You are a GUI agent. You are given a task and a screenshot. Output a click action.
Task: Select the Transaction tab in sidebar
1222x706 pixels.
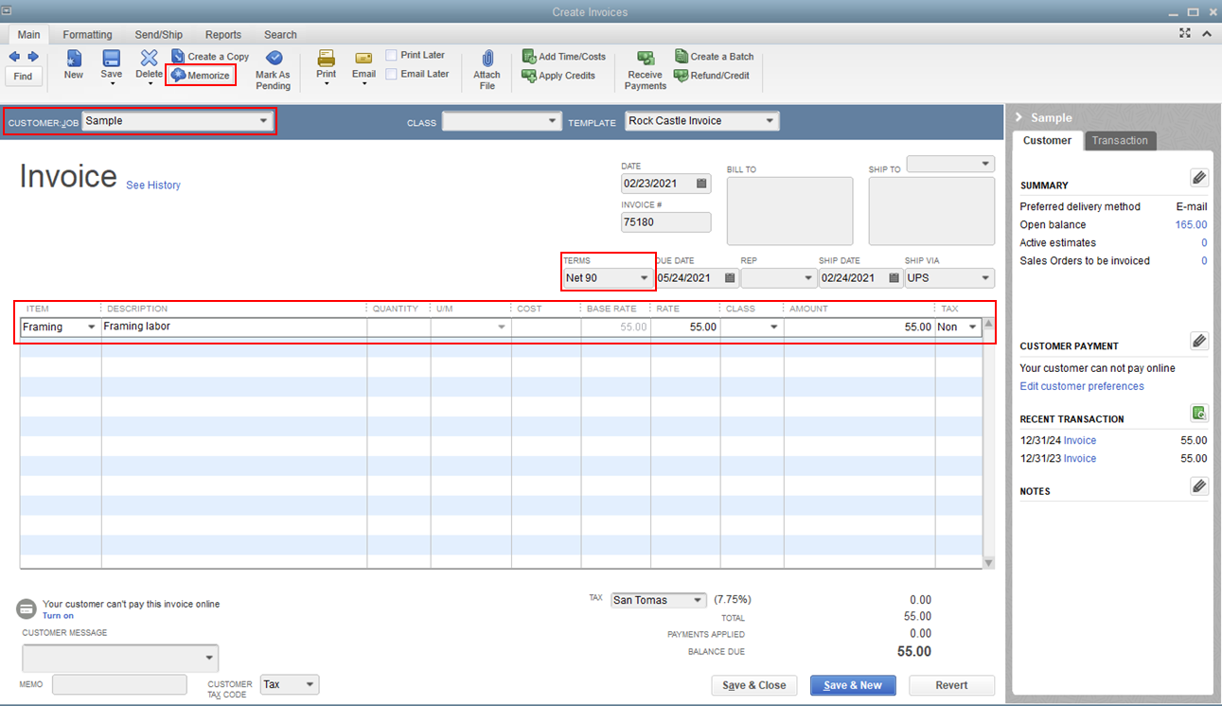[1120, 140]
